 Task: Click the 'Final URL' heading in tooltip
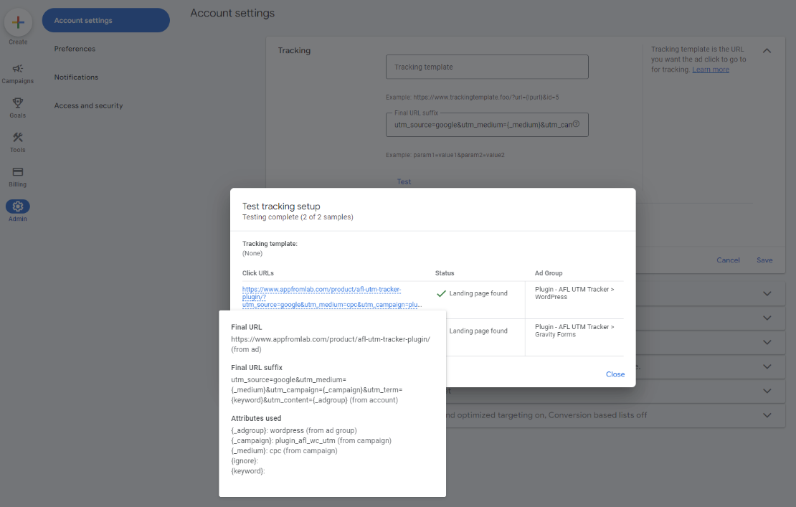pos(246,327)
